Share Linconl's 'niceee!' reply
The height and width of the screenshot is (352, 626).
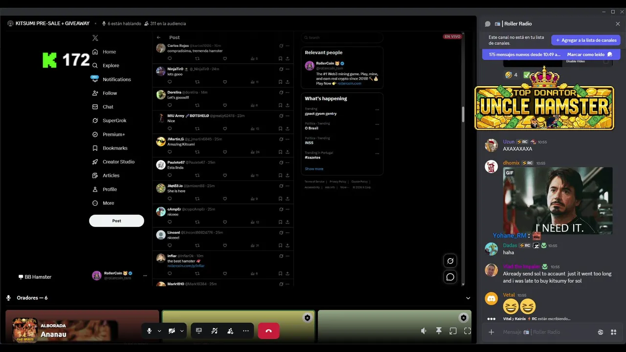coord(287,245)
